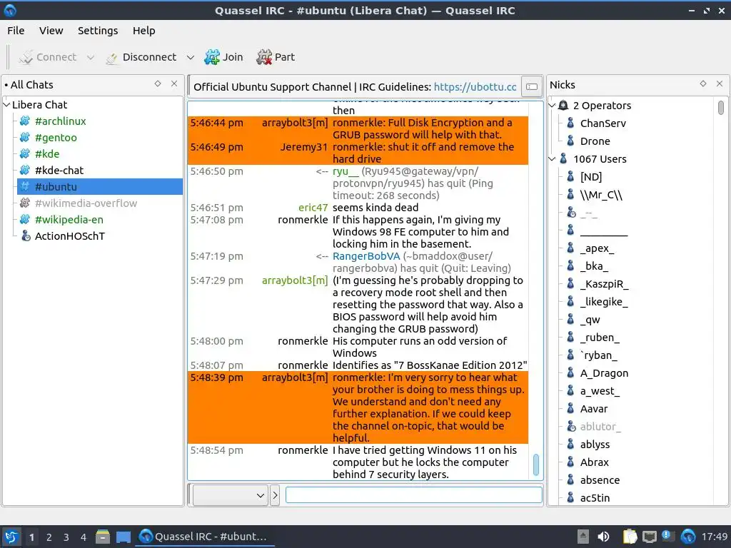
Task: Select the #wikimedia-overflow channel
Action: point(86,203)
